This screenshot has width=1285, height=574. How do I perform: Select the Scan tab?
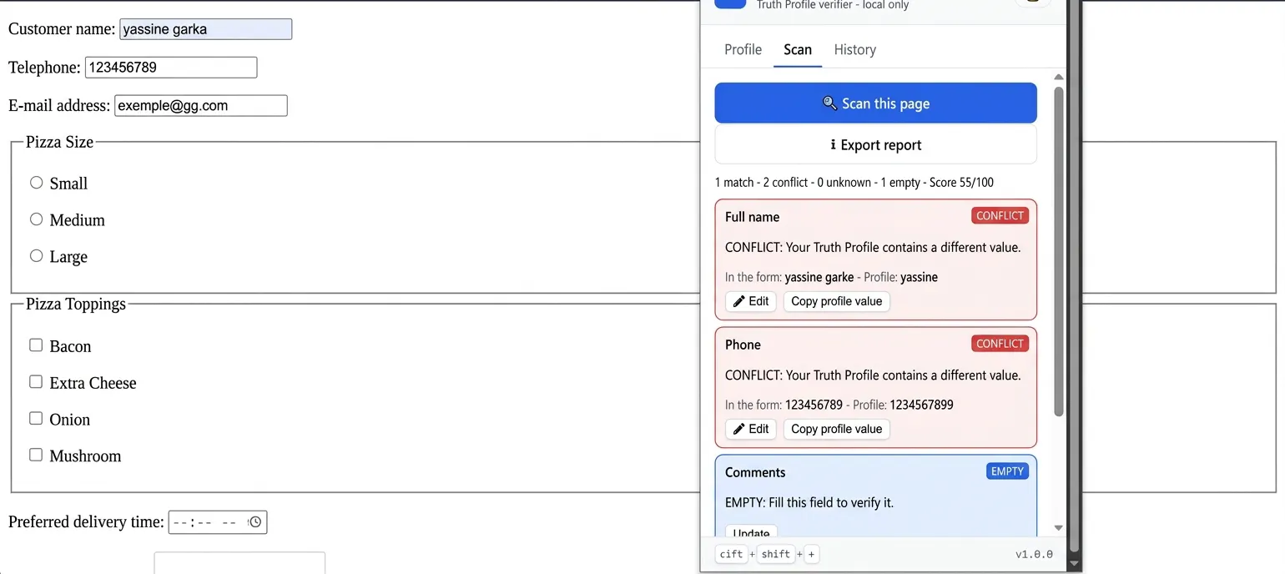798,49
